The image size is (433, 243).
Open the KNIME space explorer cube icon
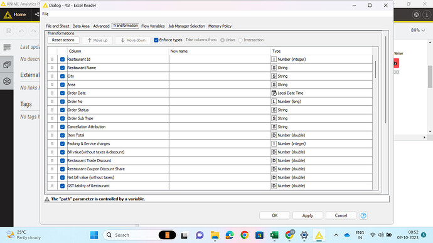click(x=7, y=81)
